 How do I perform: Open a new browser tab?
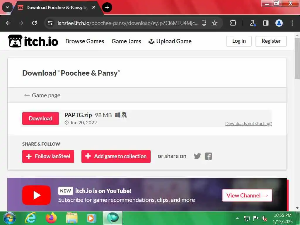pyautogui.click(x=107, y=7)
